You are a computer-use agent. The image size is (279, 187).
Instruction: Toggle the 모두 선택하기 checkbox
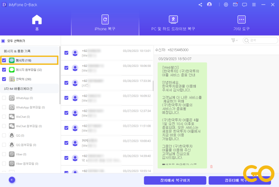(x=3, y=41)
